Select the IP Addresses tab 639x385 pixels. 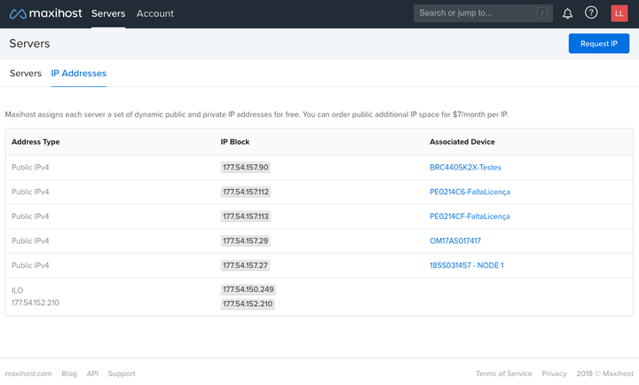78,74
